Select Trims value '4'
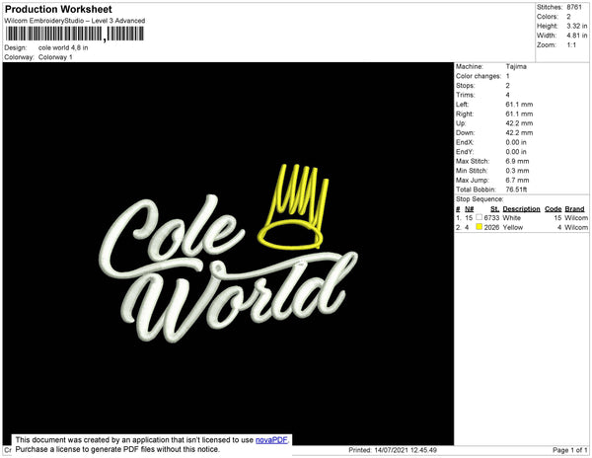This screenshot has height=458, width=592. (507, 95)
